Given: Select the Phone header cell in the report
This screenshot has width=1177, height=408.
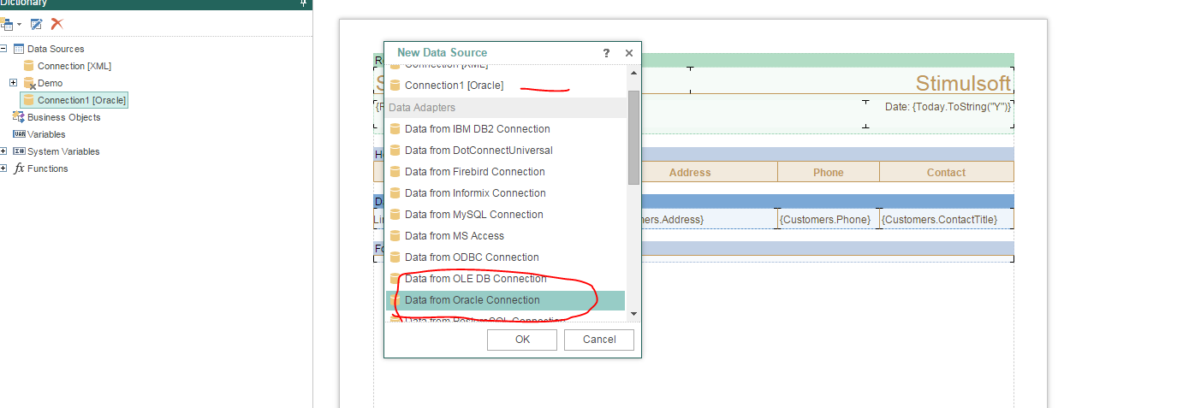Looking at the screenshot, I should pos(829,172).
